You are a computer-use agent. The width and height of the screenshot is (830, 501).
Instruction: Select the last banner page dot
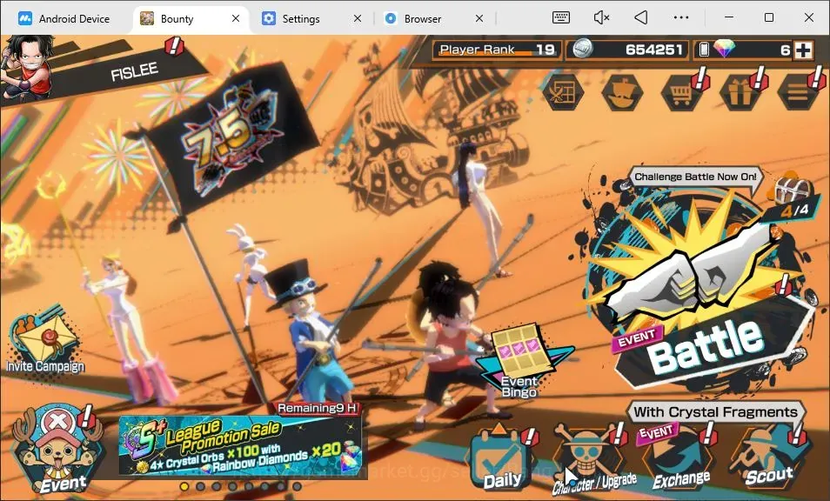(x=297, y=485)
